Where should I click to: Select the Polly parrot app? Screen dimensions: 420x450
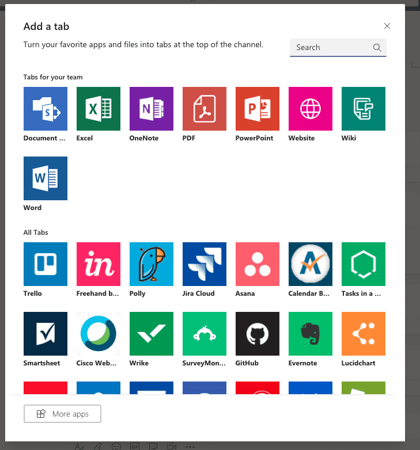click(x=152, y=264)
